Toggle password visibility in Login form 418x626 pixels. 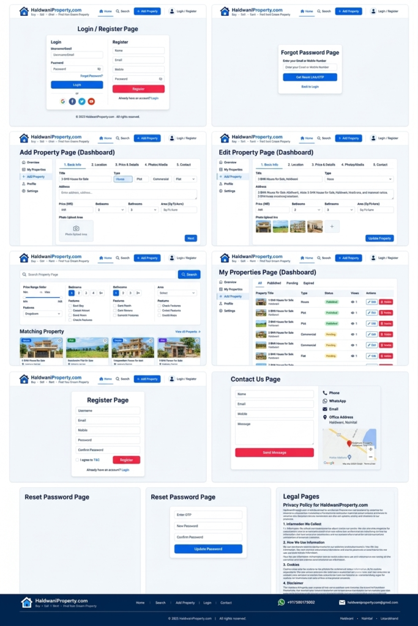pyautogui.click(x=99, y=69)
